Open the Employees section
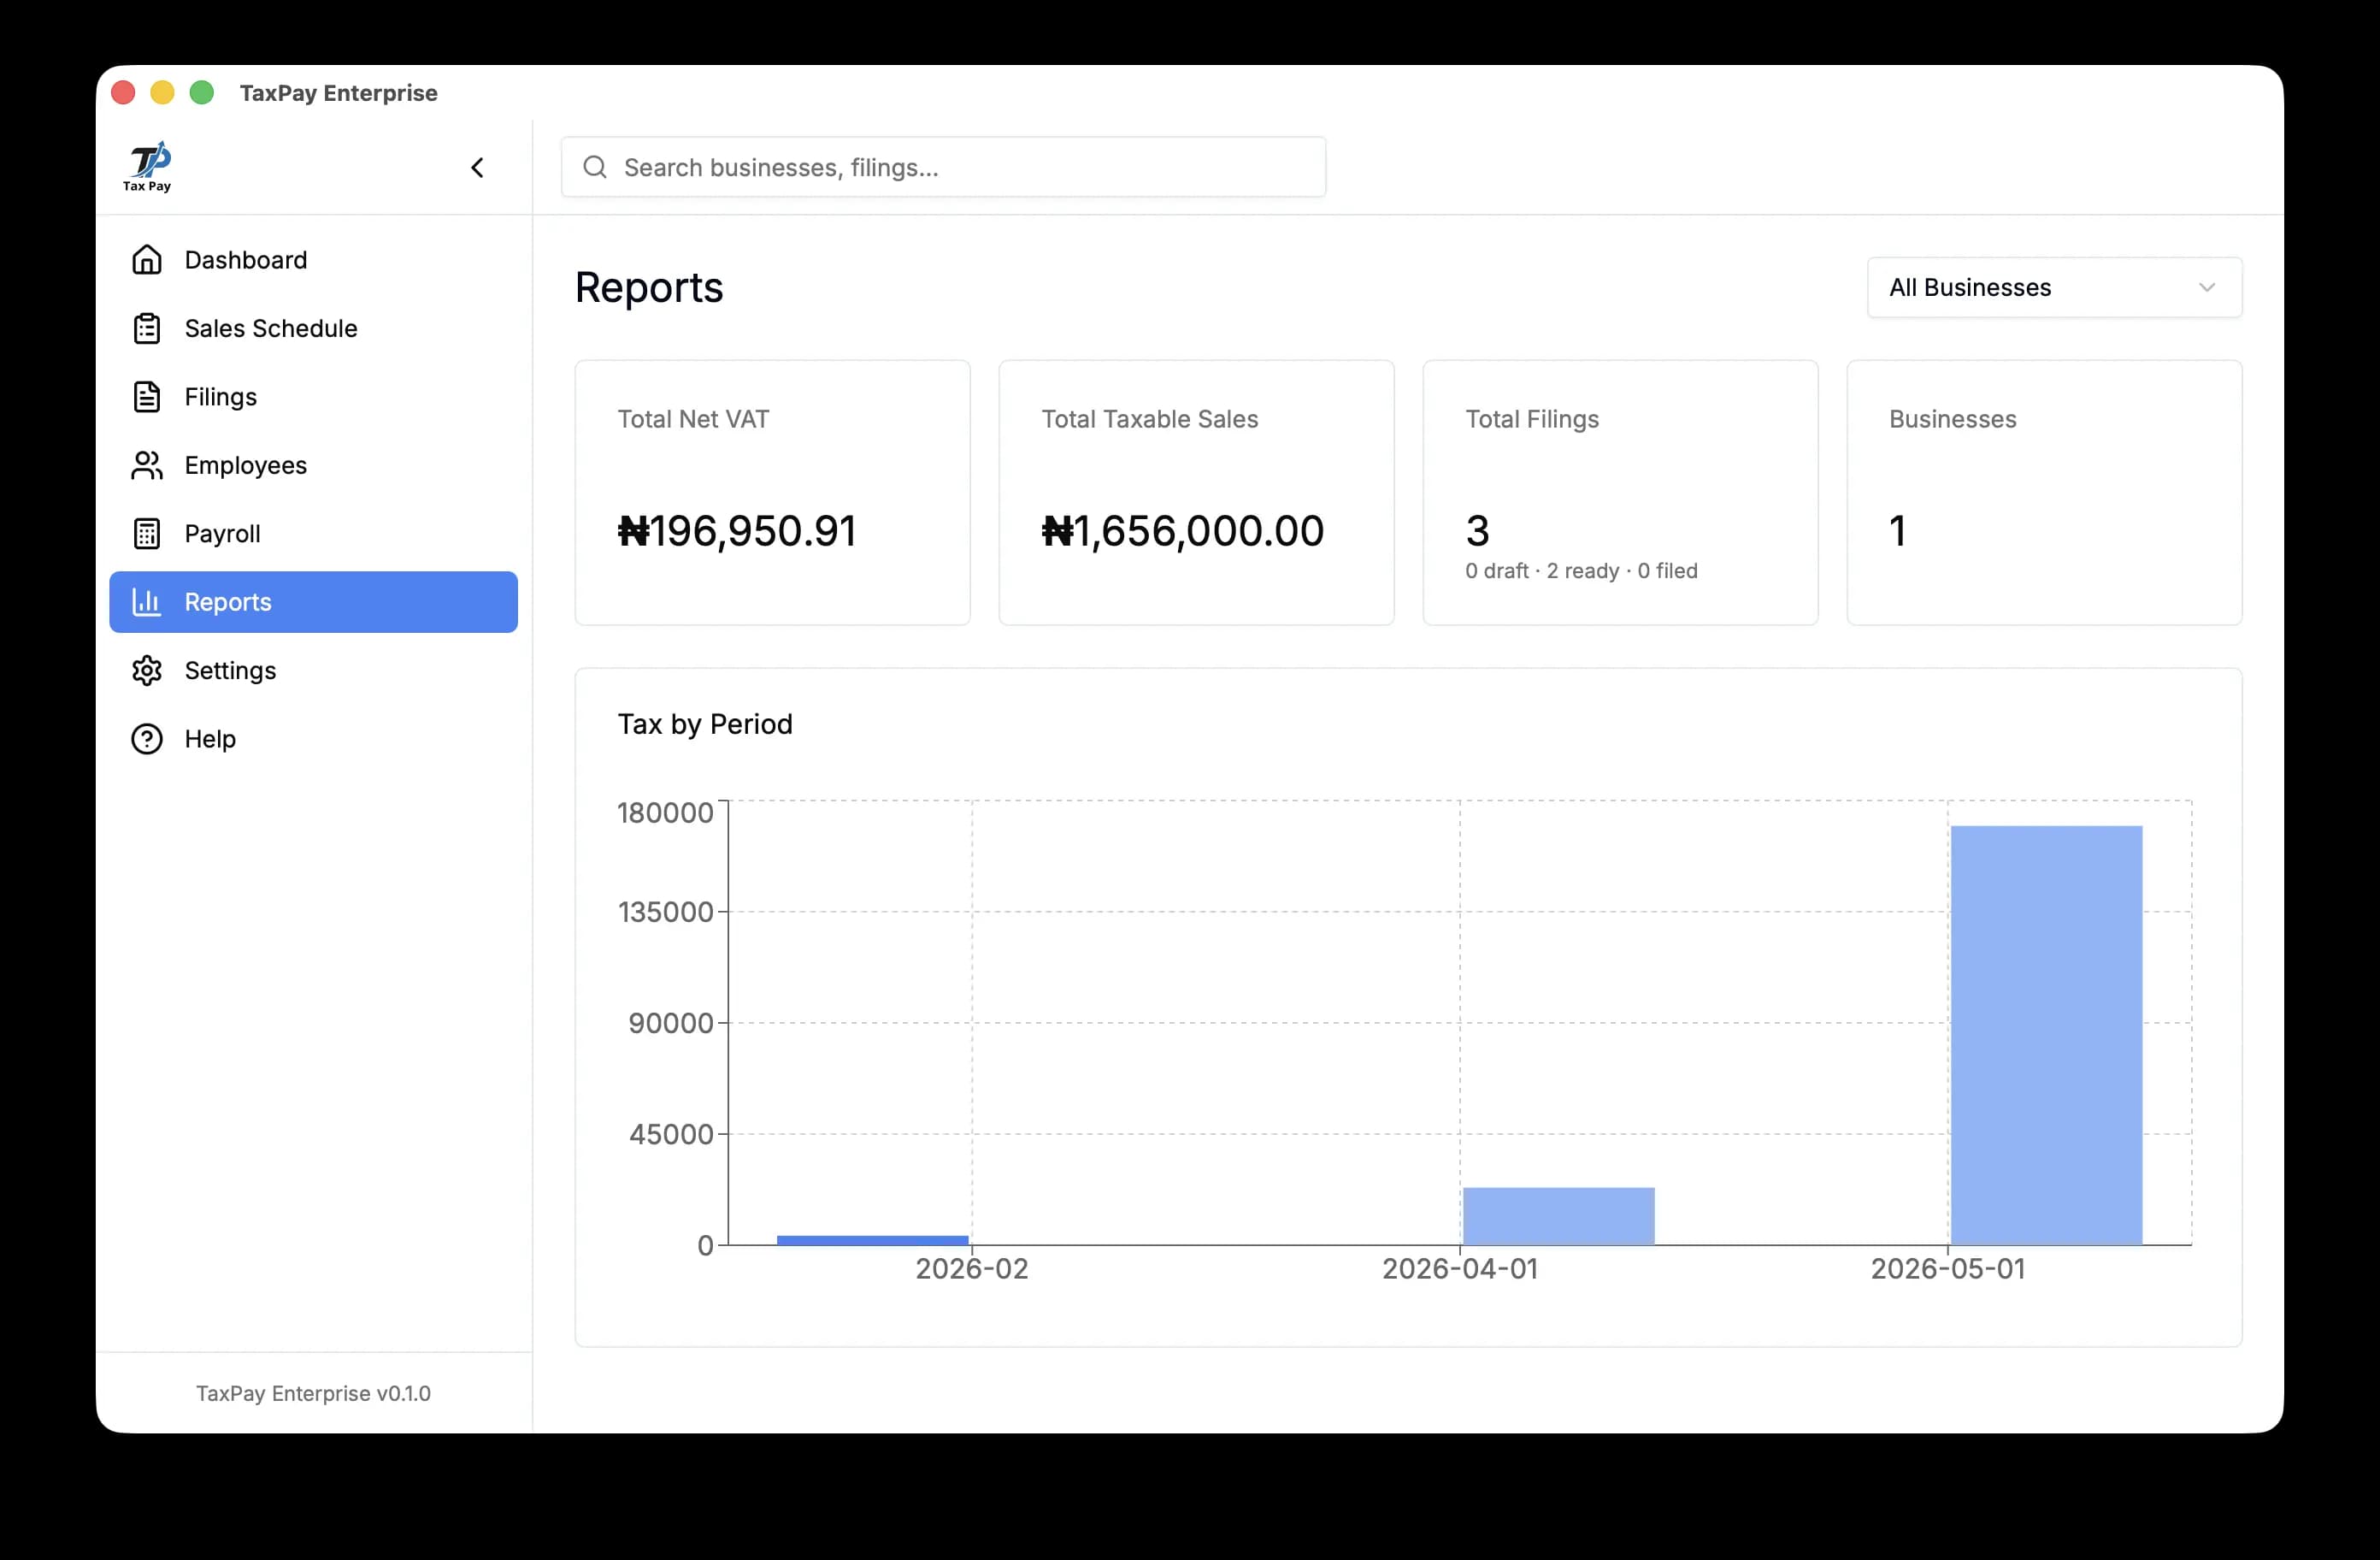The height and width of the screenshot is (1560, 2380). click(313, 465)
